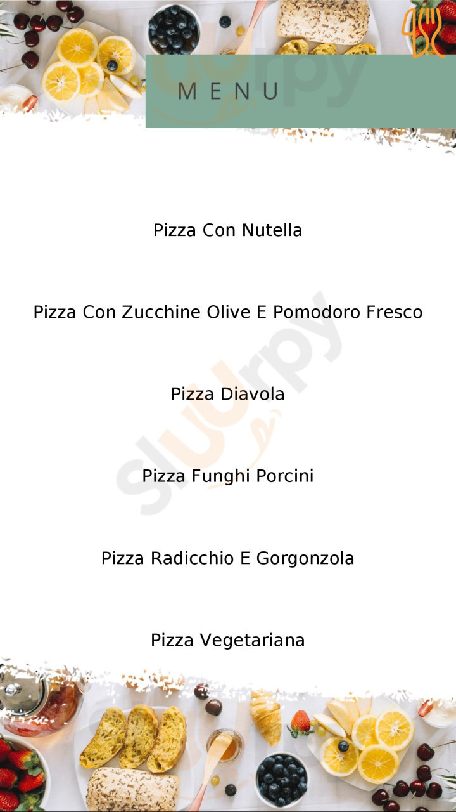Select Pizza Con Zucchine Olive E Pomodoro Fresco
The width and height of the screenshot is (456, 812).
[228, 312]
